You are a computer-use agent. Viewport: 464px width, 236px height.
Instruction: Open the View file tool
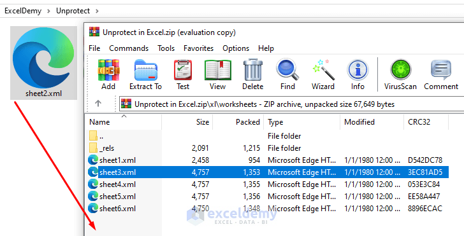pos(217,71)
